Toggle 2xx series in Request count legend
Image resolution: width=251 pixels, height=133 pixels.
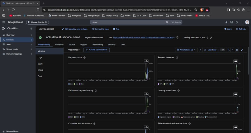pyautogui.click(x=70, y=84)
